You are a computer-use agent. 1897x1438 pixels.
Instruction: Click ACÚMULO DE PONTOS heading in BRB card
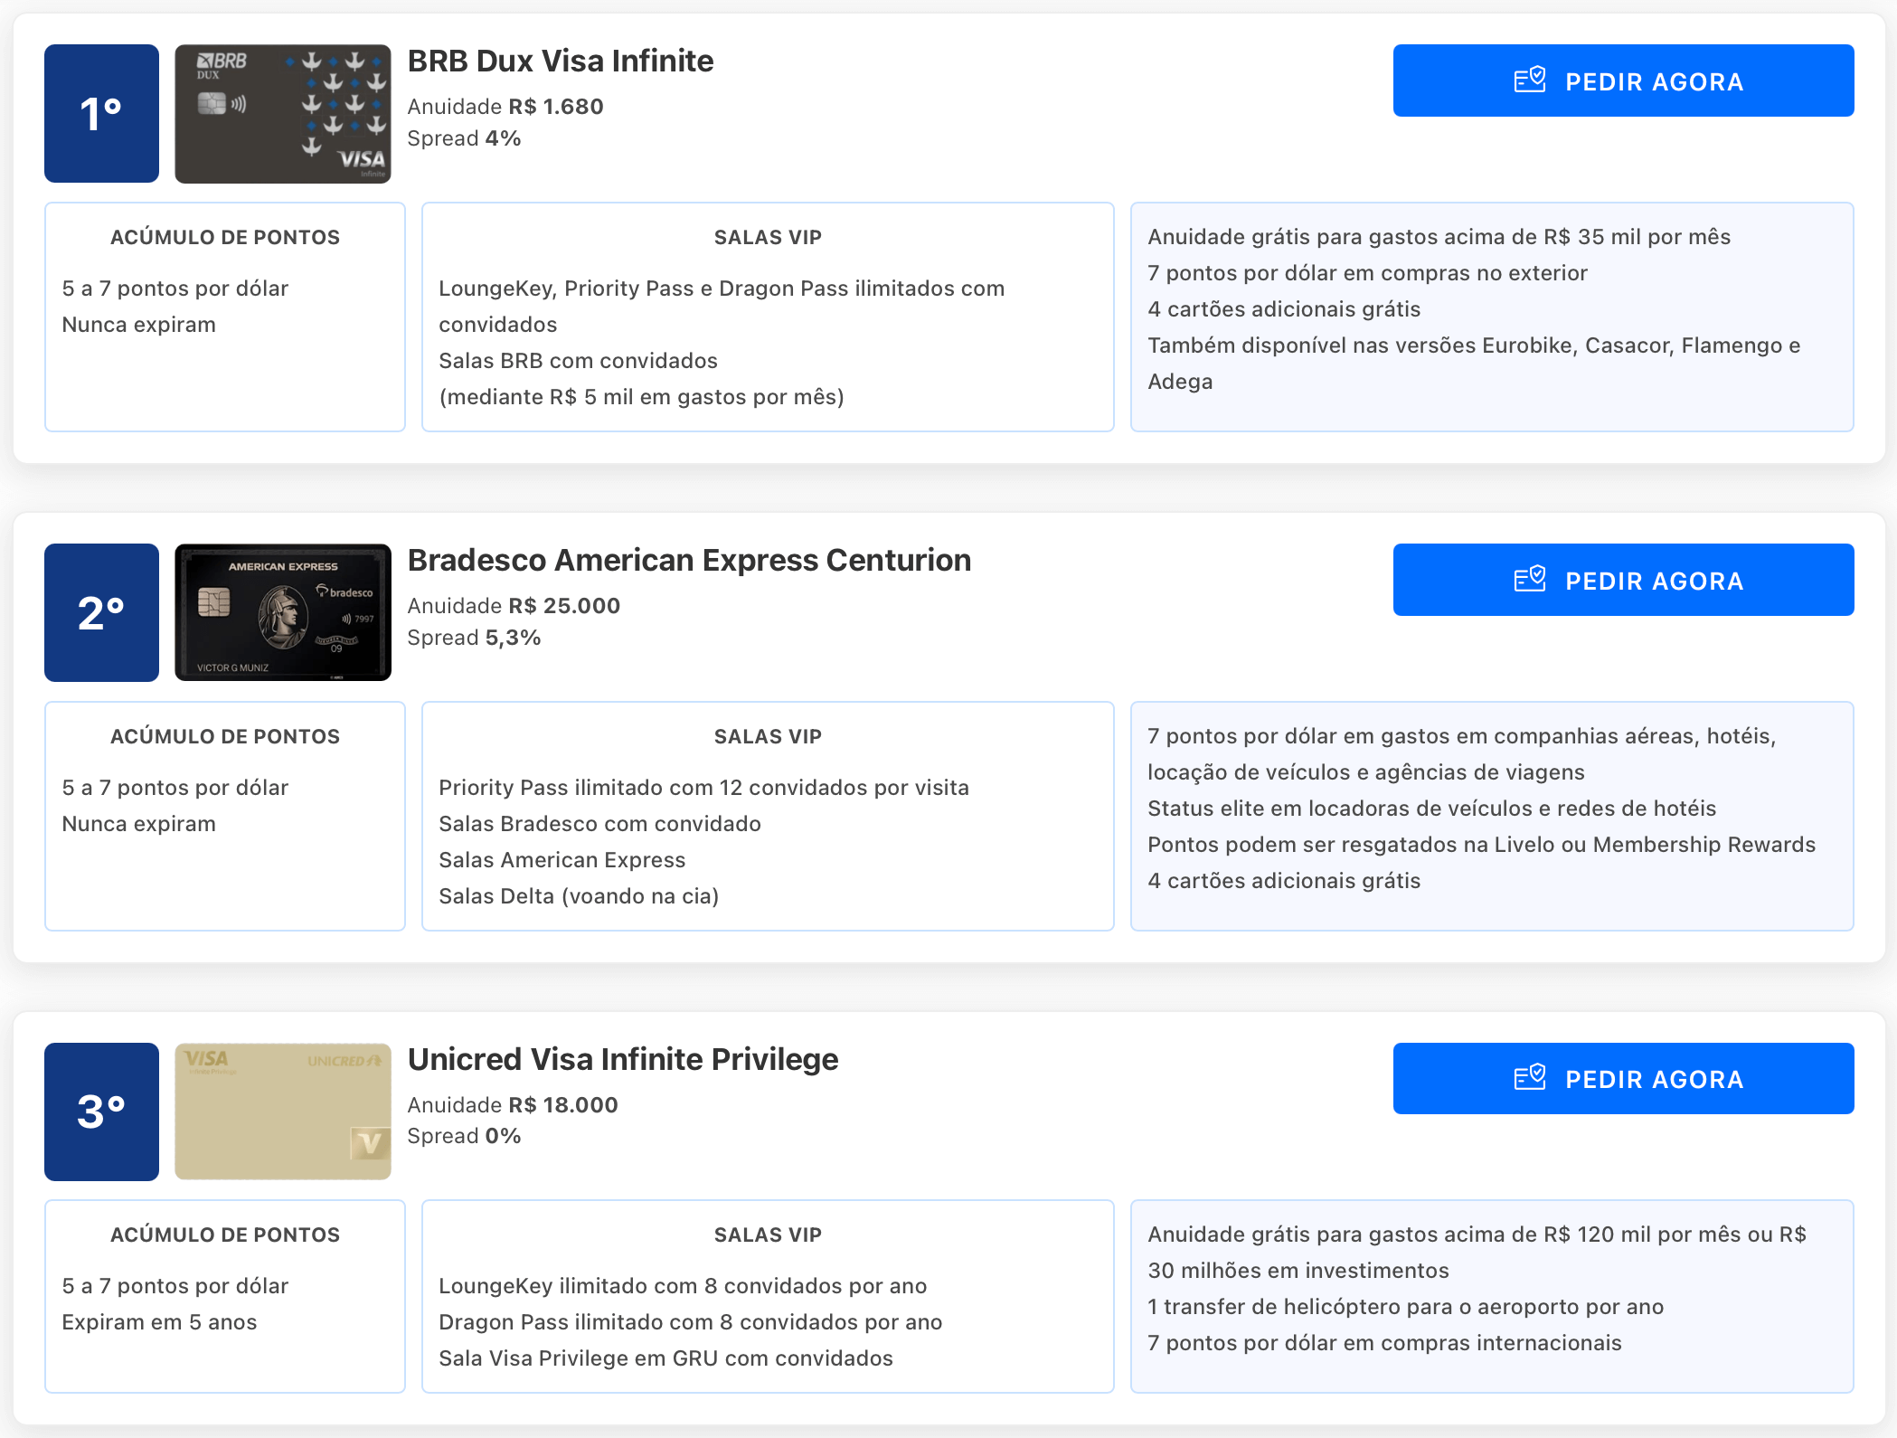(x=225, y=237)
